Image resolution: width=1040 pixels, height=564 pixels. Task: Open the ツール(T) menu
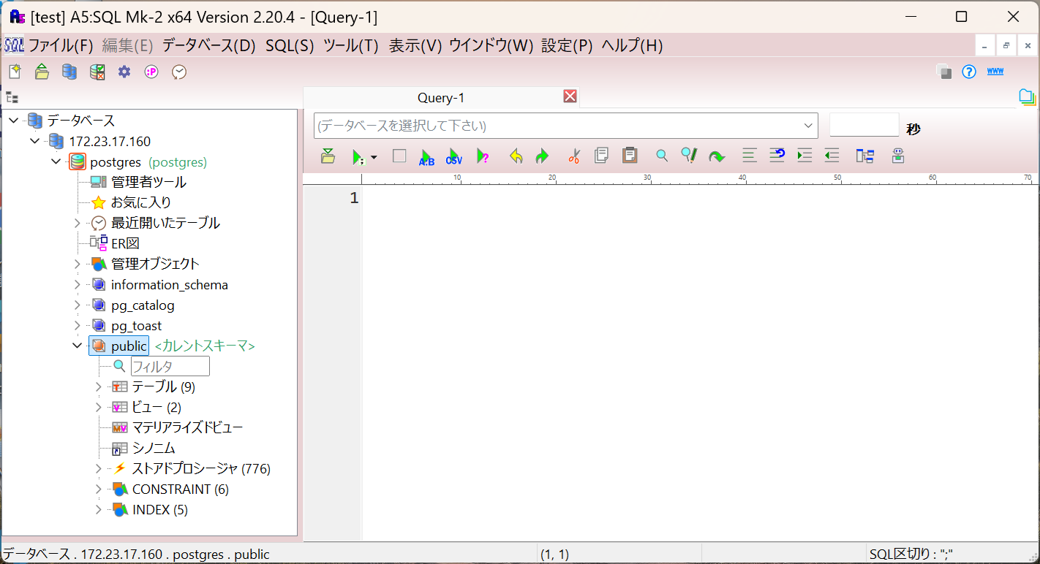(x=350, y=45)
